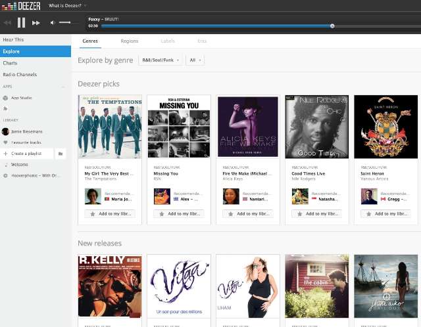Open The Cabin new release cover
Viewport: 421px width, 327px height.
pos(317,286)
